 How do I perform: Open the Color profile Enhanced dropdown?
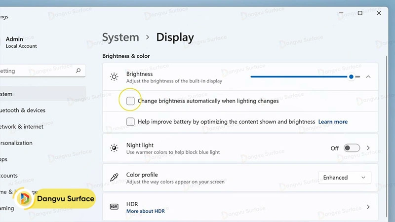tap(344, 178)
